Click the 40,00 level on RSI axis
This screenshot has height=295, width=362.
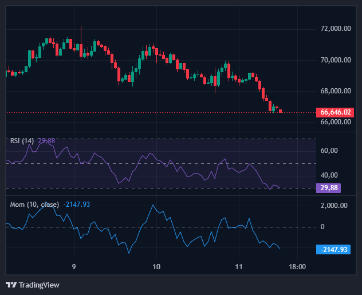point(329,175)
